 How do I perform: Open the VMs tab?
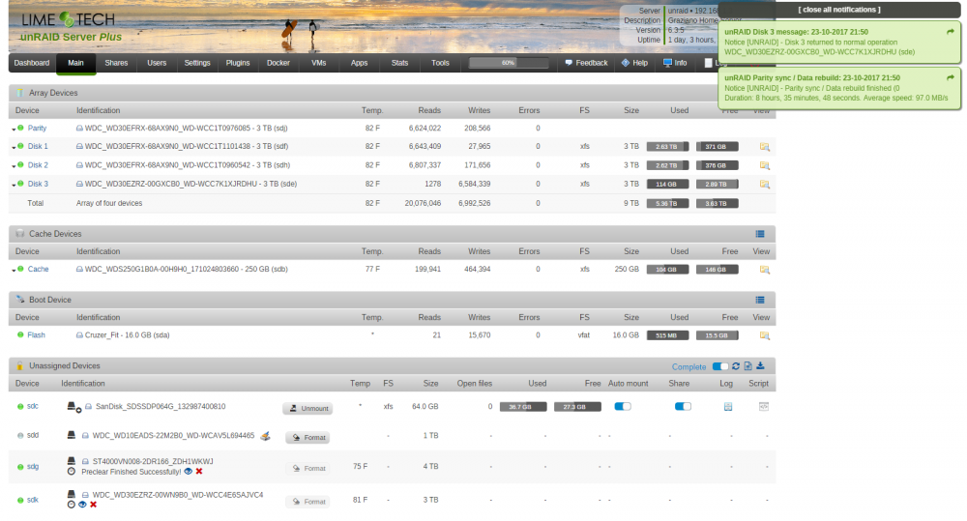click(x=318, y=63)
